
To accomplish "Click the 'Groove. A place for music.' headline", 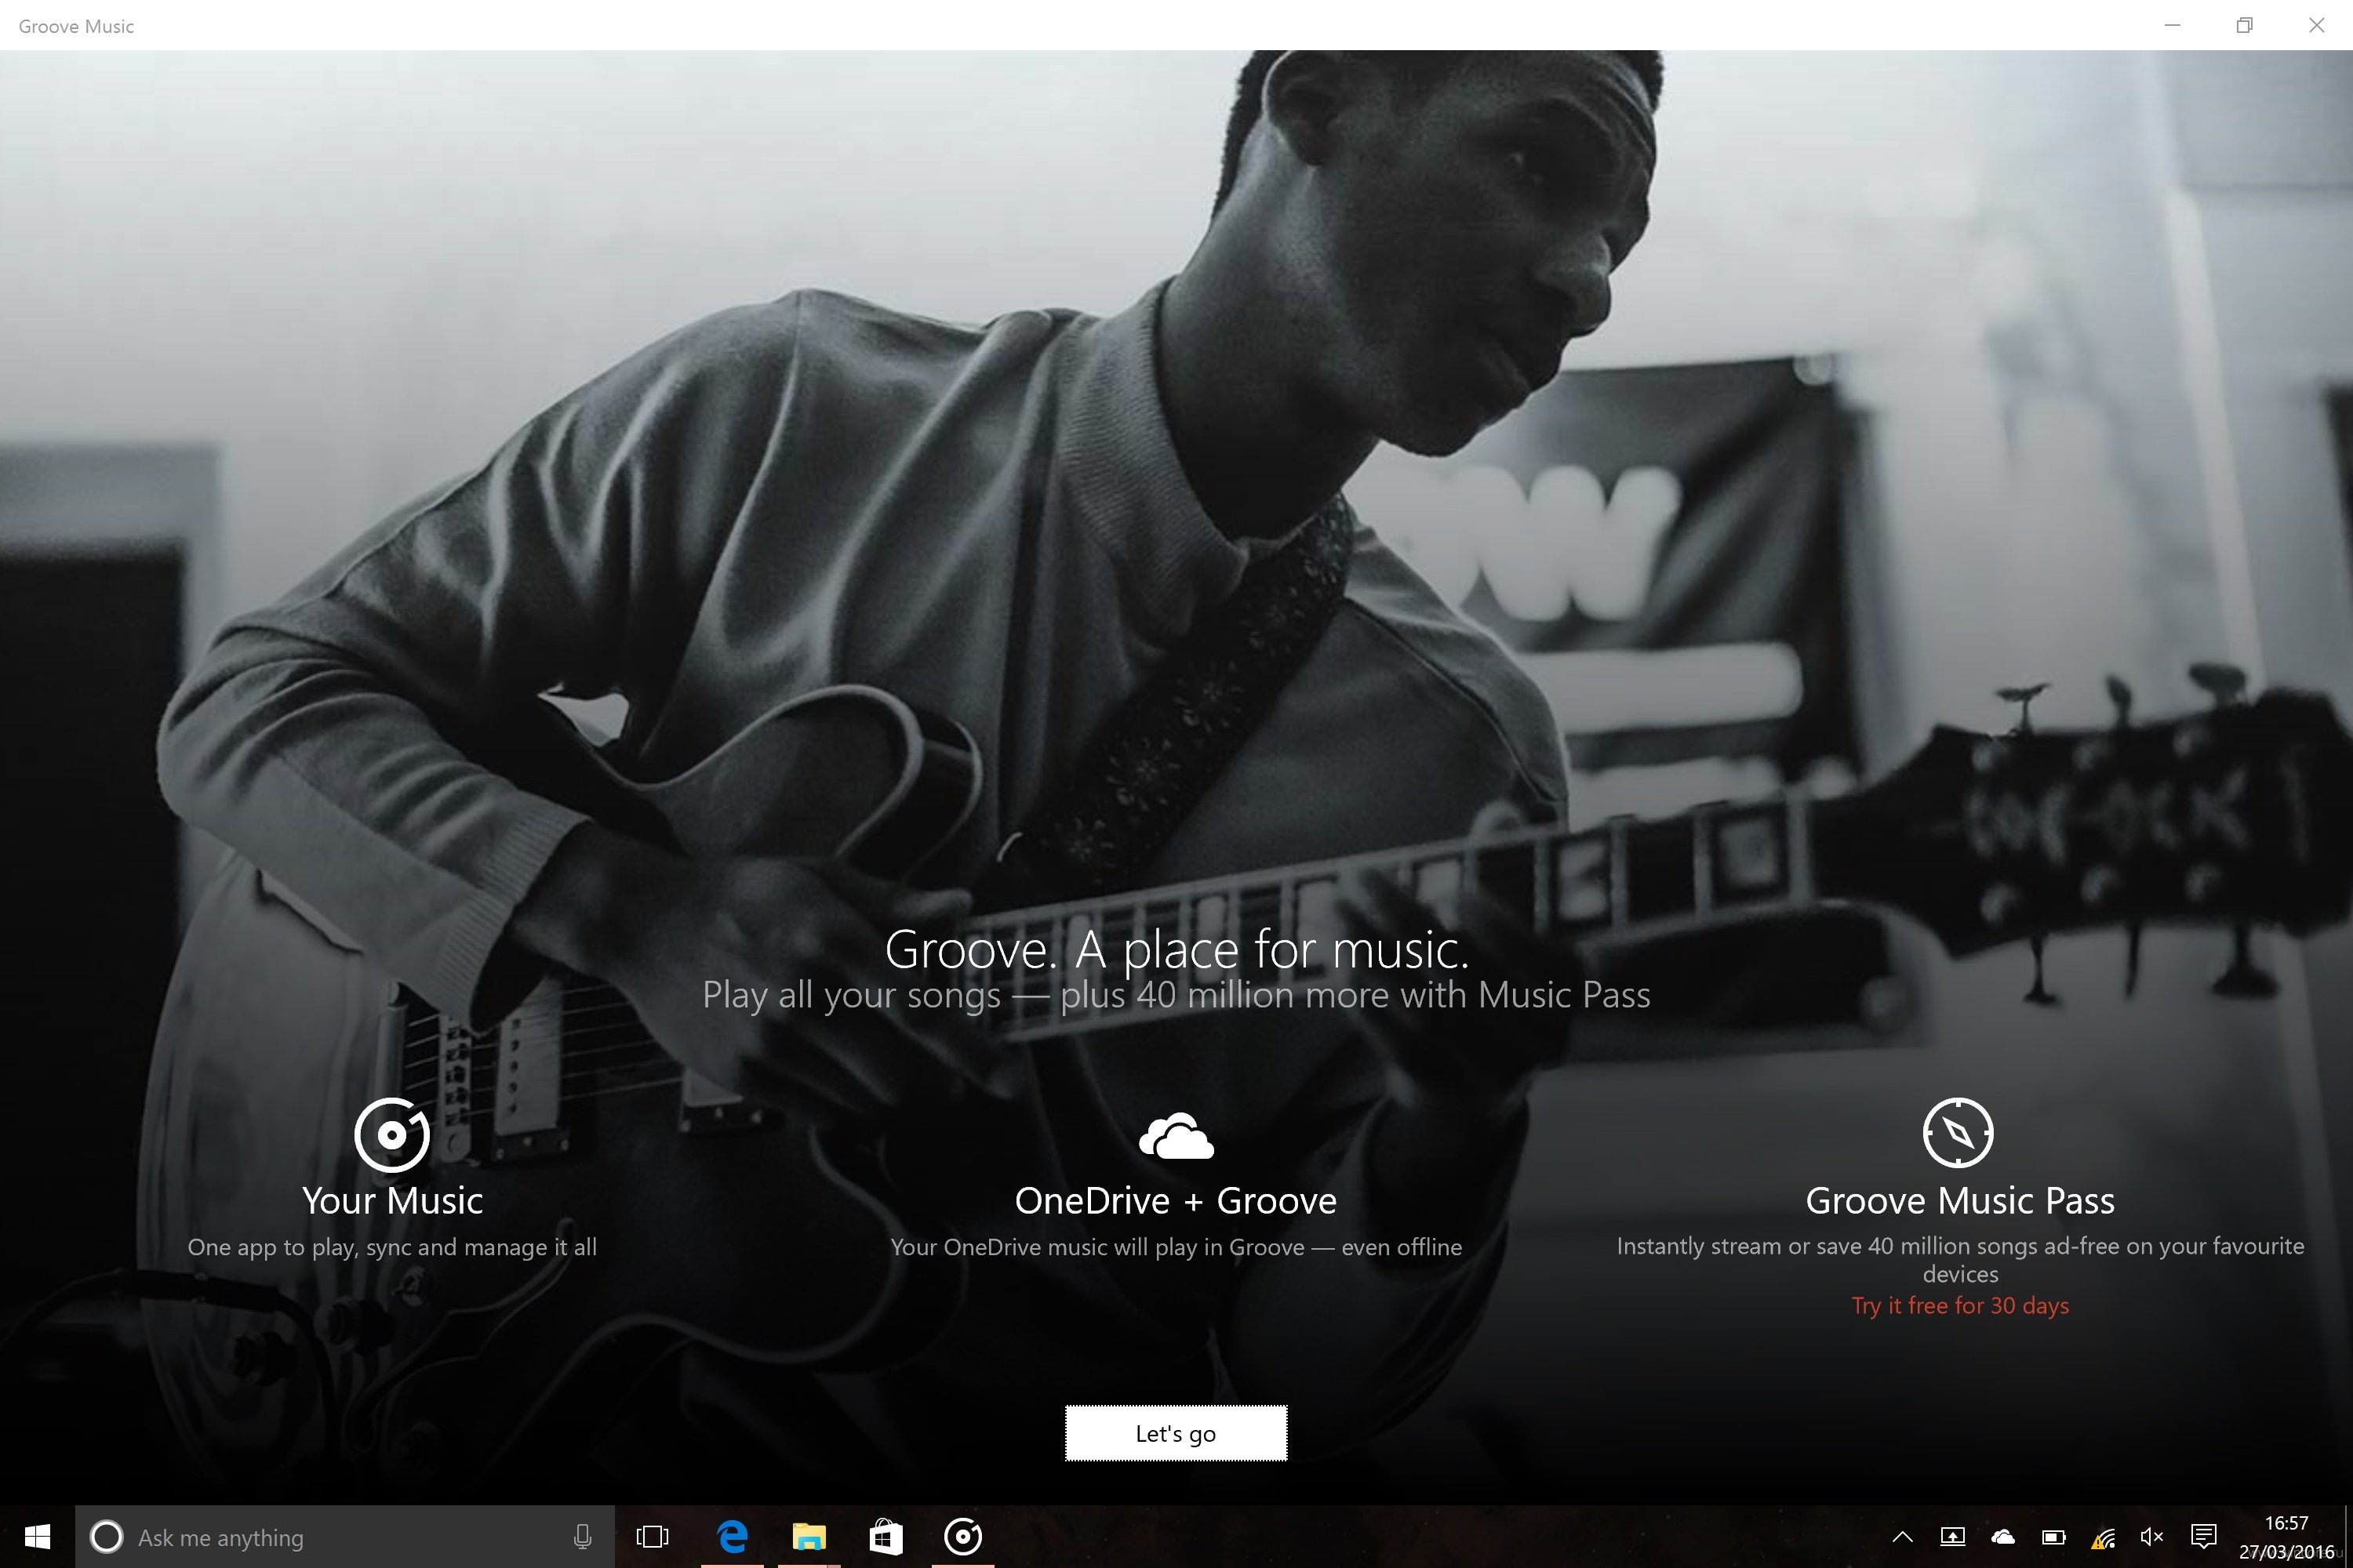I will (x=1176, y=949).
